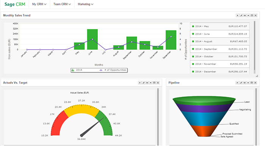Click the play arrow icon in Pipeline header
The width and height of the screenshot is (265, 146).
tap(237, 83)
